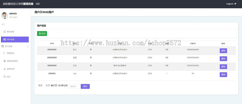Click the 用户/CRUD用户 breadcrumb title
The height and width of the screenshot is (104, 242).
pos(44,12)
